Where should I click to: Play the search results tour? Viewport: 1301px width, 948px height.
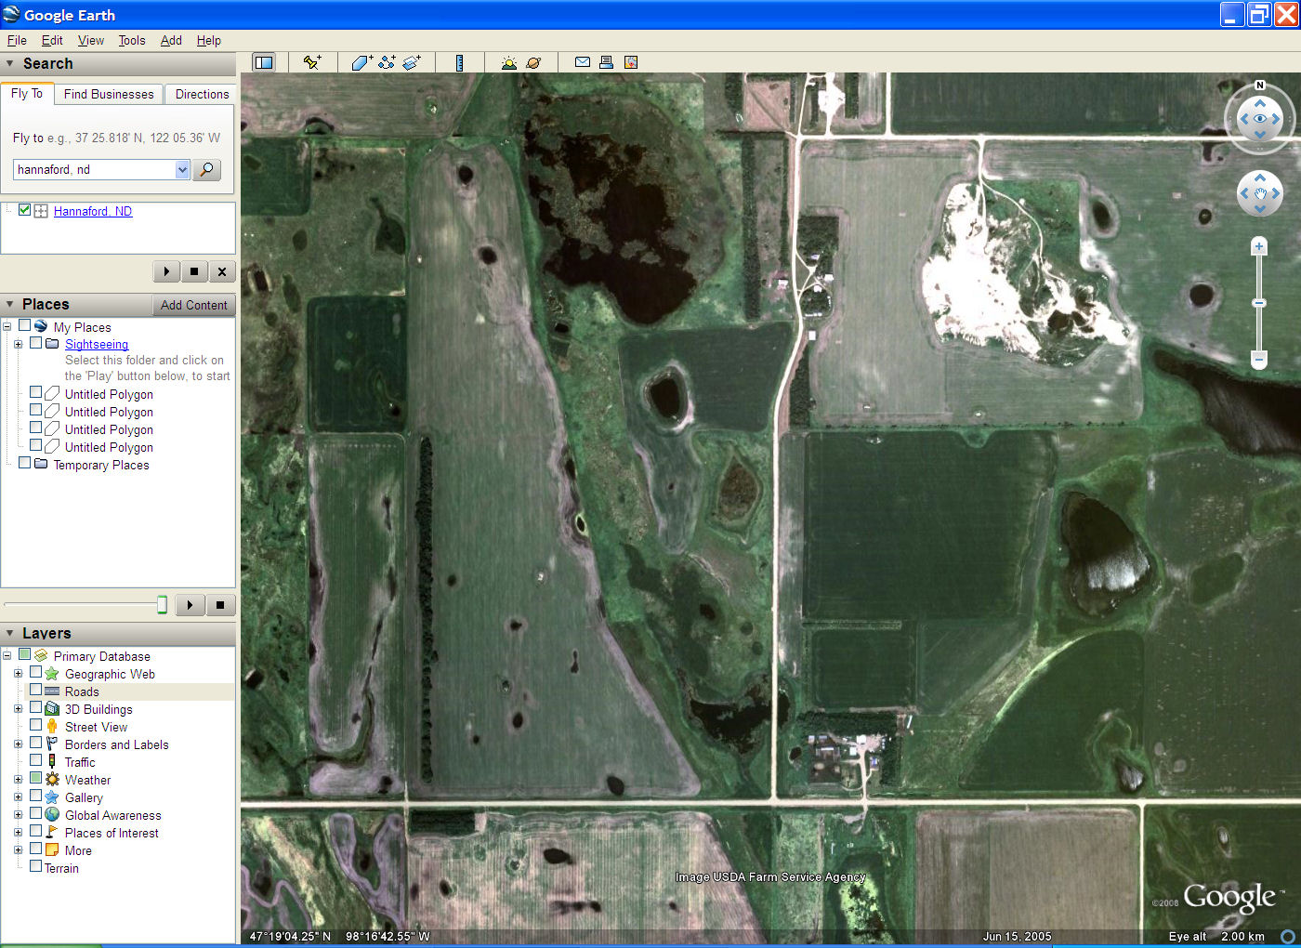click(166, 271)
